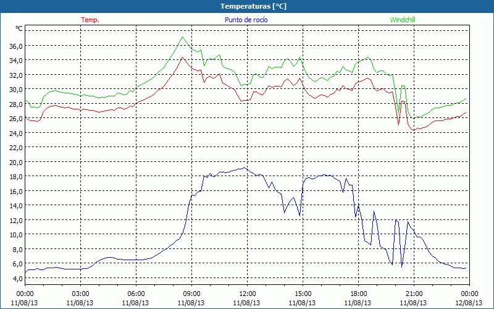The image size is (494, 309).
Task: Click the 10,0 y-axis value
Action: click(16, 235)
